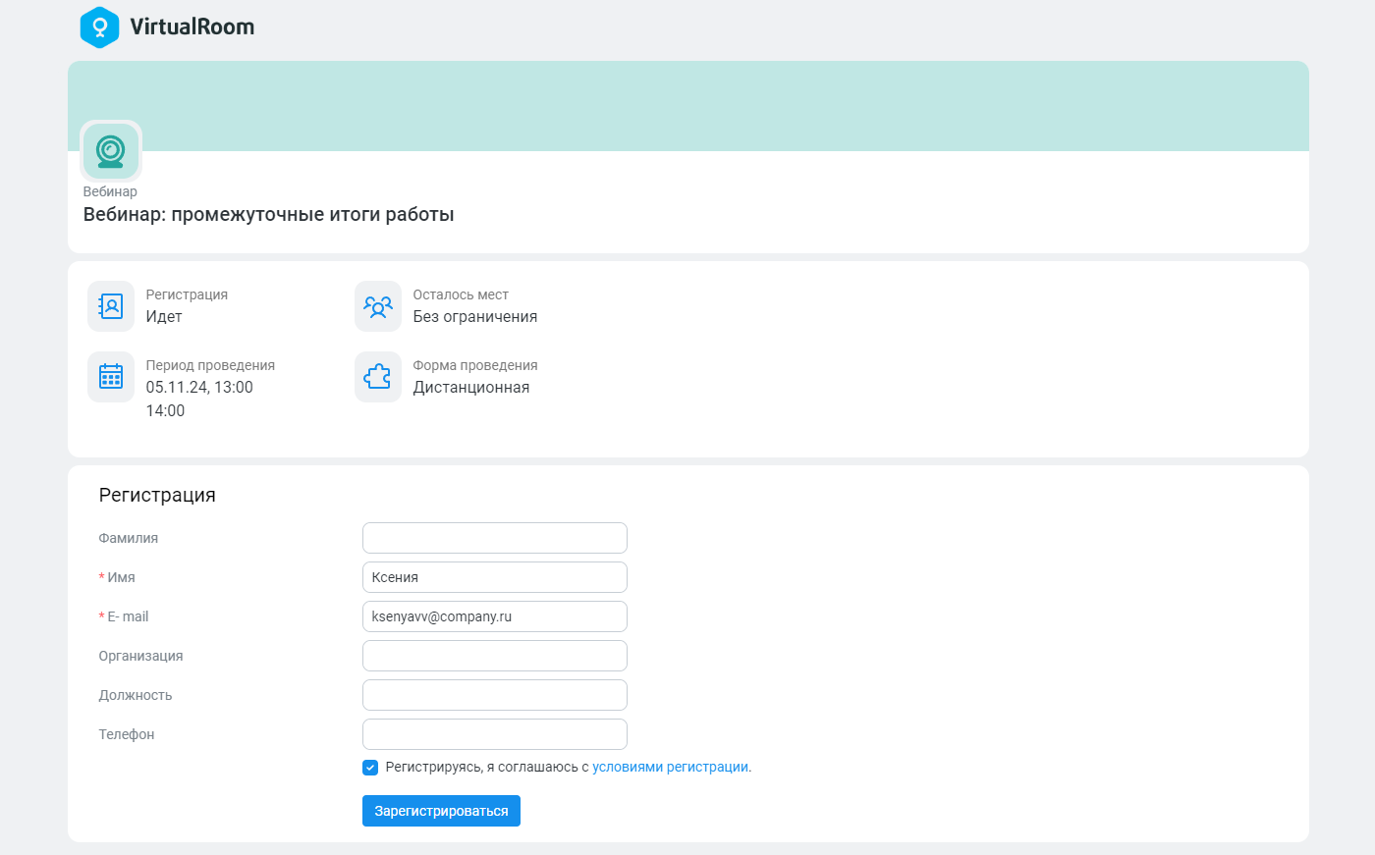Click the 'Регистрация' form heading

[x=157, y=496]
